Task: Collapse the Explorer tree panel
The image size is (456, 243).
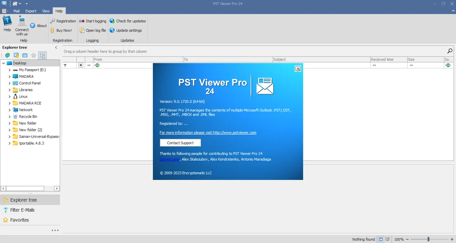Action: pyautogui.click(x=56, y=47)
